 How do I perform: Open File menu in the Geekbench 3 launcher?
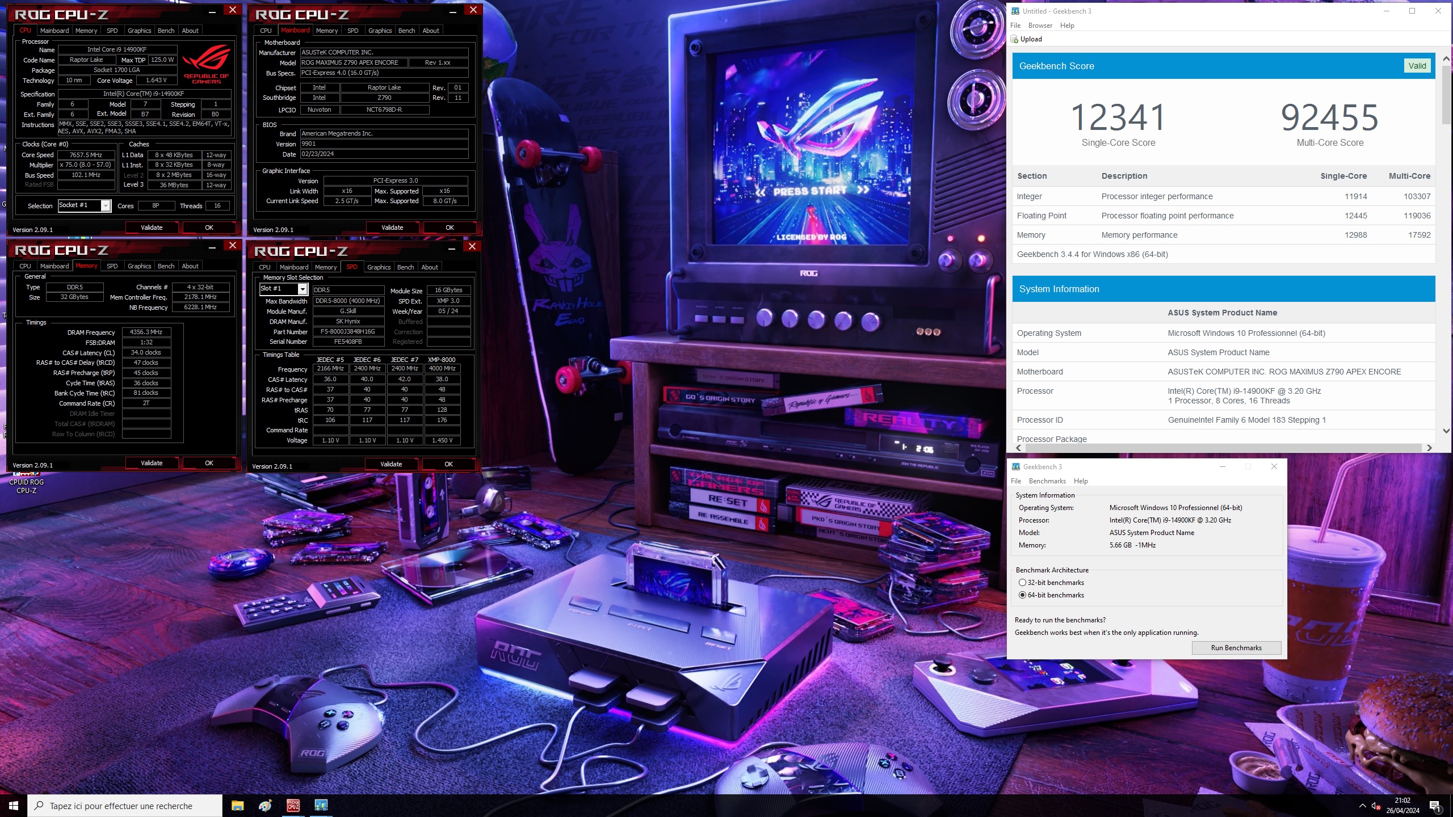[x=1016, y=481]
